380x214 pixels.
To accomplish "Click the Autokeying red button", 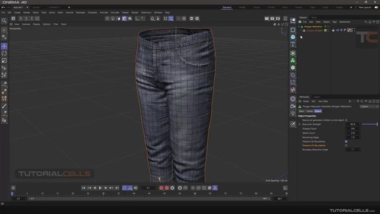I will click(x=167, y=188).
